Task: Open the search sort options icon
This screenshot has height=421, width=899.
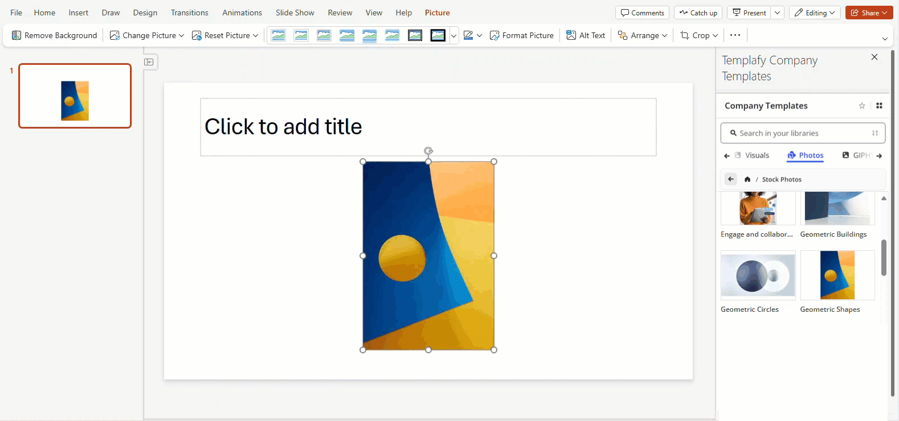Action: (x=875, y=133)
